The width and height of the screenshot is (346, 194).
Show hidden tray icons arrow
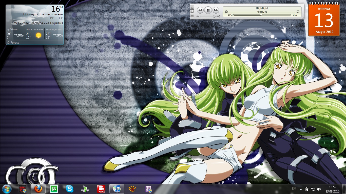click(301, 189)
